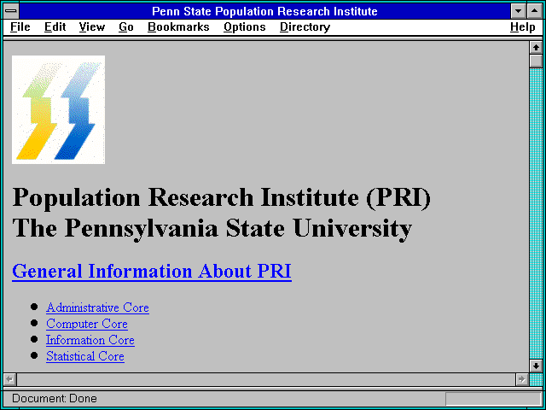Image resolution: width=546 pixels, height=410 pixels.
Task: Open the Computer Core link
Action: tap(87, 324)
